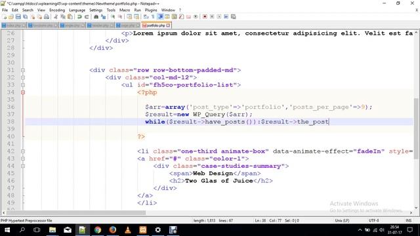Toggle file monitoring eye icon
The width and height of the screenshot is (420, 236).
(x=196, y=16)
